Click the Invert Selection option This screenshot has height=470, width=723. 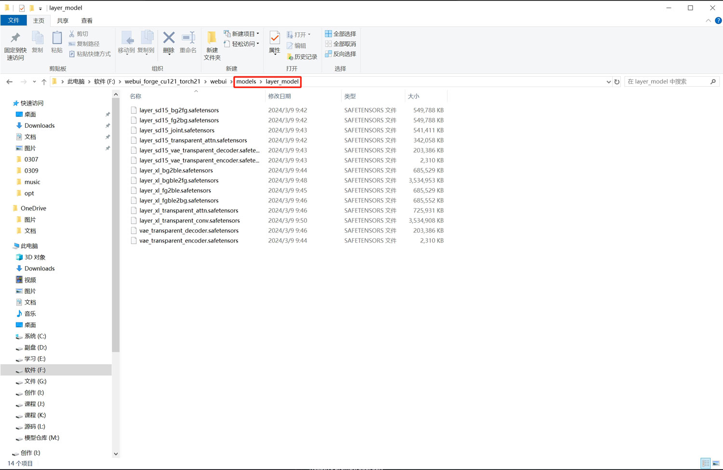(340, 54)
